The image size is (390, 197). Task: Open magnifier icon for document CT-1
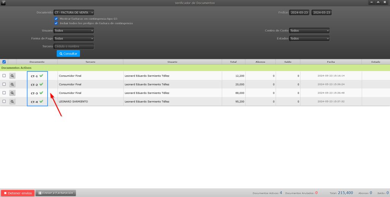(x=12, y=76)
